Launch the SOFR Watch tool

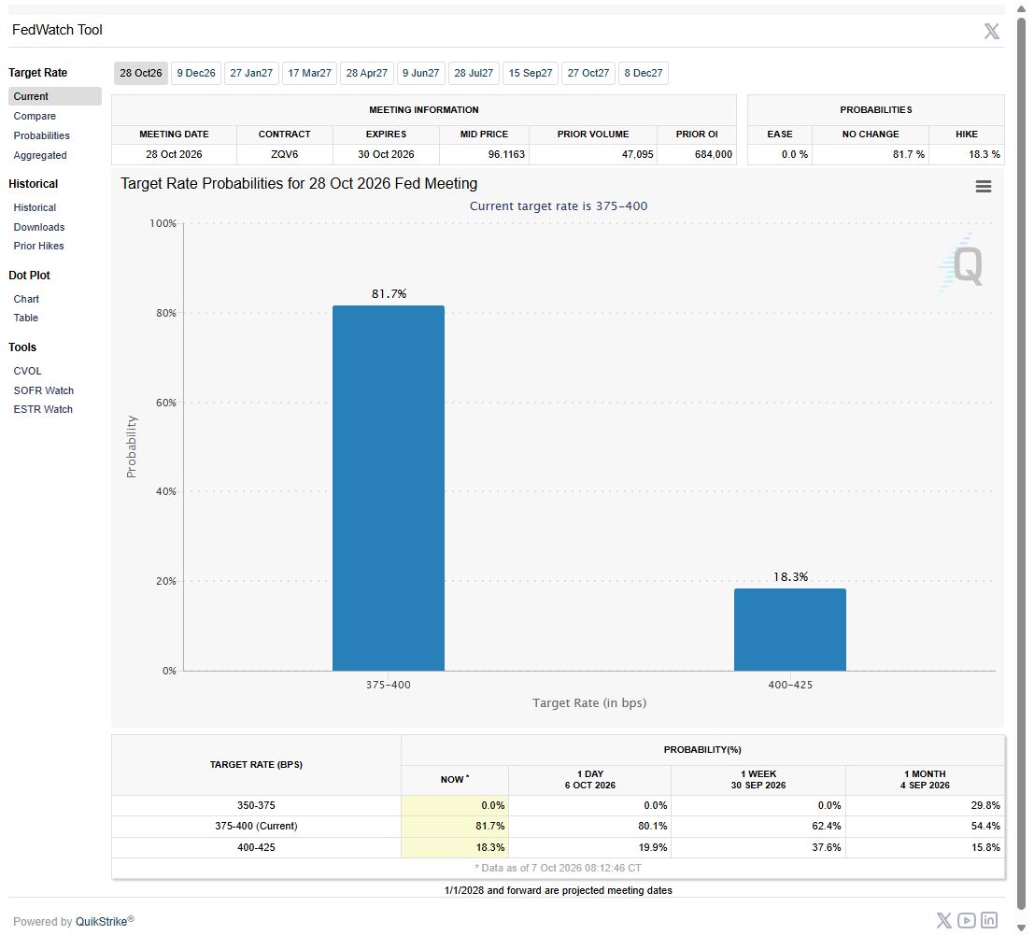point(44,390)
